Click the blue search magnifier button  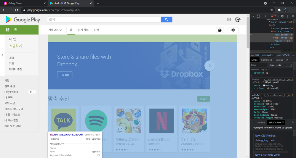pos(166,20)
